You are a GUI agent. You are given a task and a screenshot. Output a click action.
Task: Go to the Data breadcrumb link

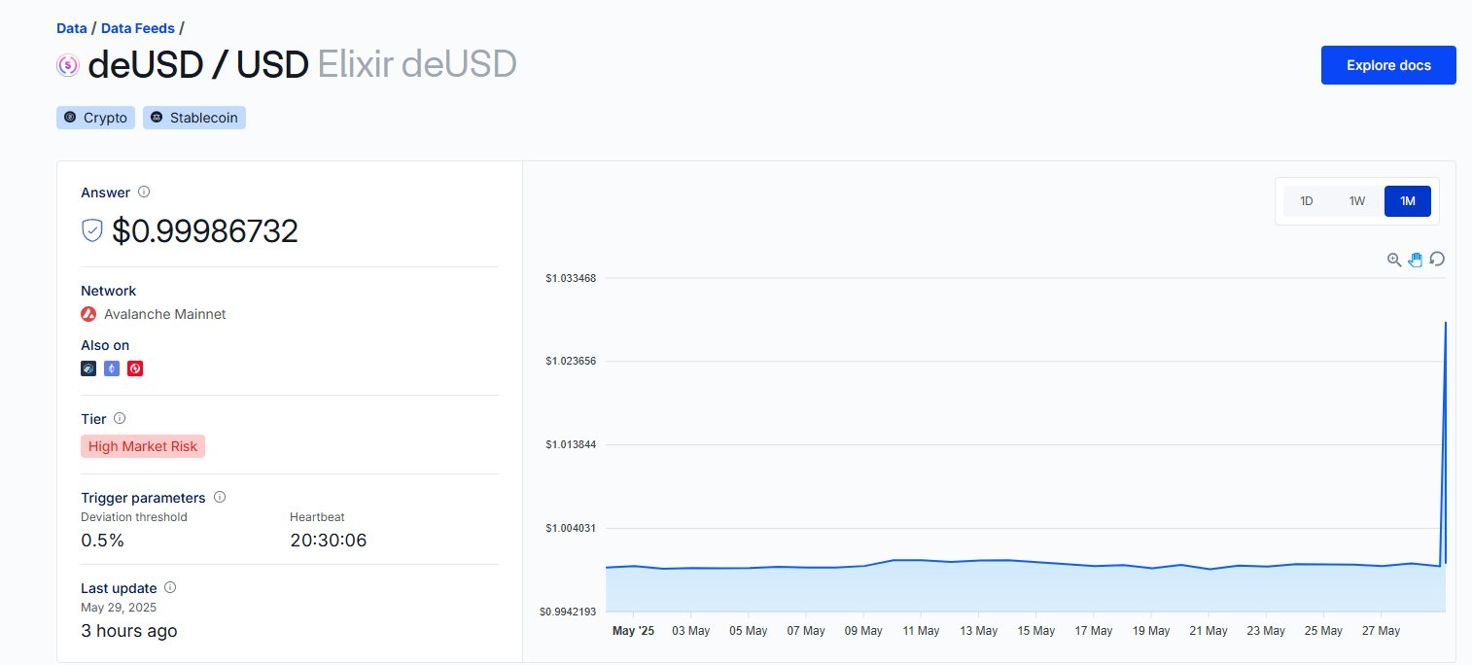point(72,28)
